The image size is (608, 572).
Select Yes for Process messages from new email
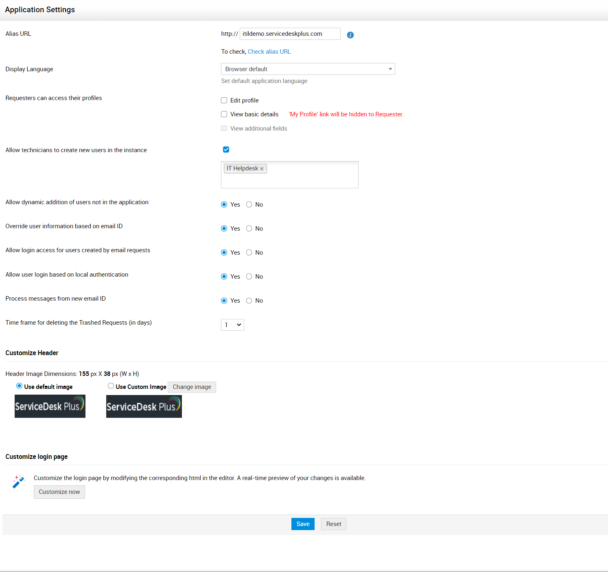tap(224, 301)
